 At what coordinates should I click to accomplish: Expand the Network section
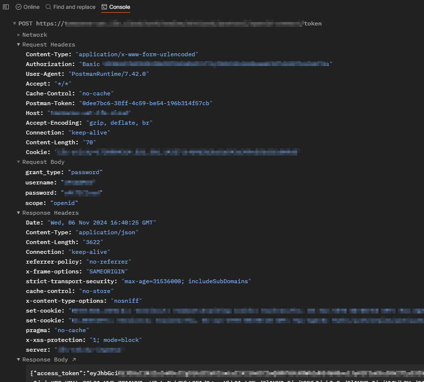pos(19,35)
